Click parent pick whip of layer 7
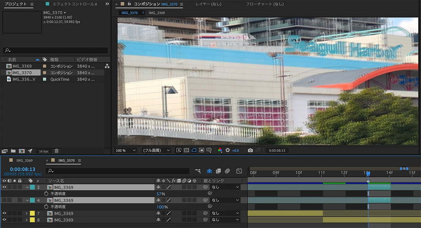Viewport: 421px width, 228px height. tap(205, 213)
